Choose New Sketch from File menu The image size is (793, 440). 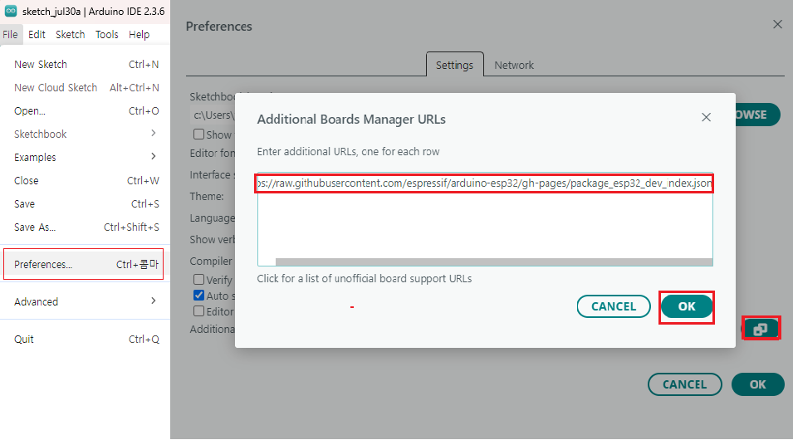[x=85, y=65]
